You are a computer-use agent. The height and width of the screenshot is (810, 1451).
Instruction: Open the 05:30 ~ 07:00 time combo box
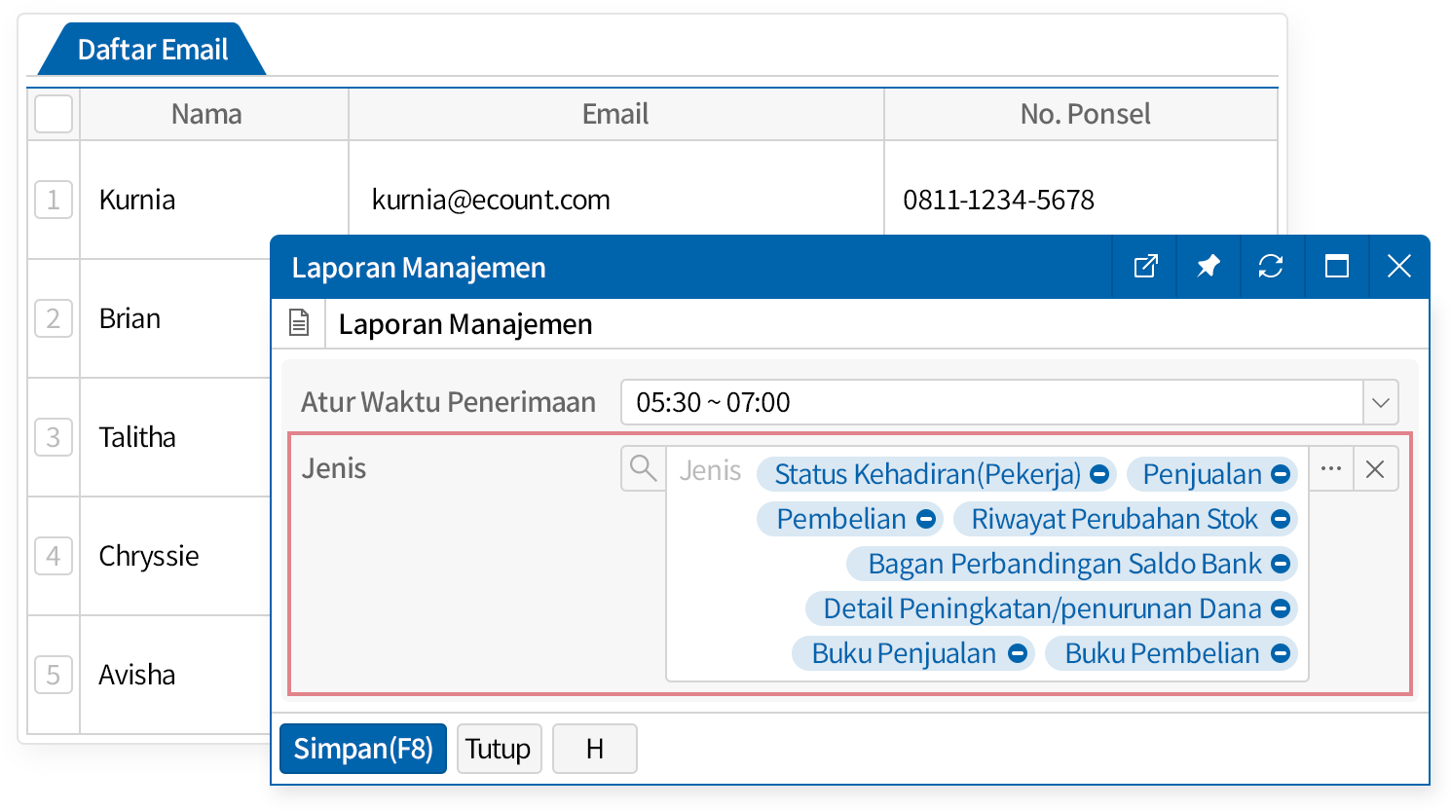coord(991,402)
